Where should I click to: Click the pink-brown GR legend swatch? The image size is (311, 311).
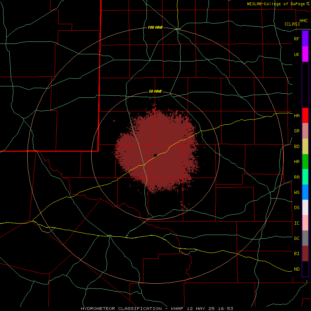305,131
